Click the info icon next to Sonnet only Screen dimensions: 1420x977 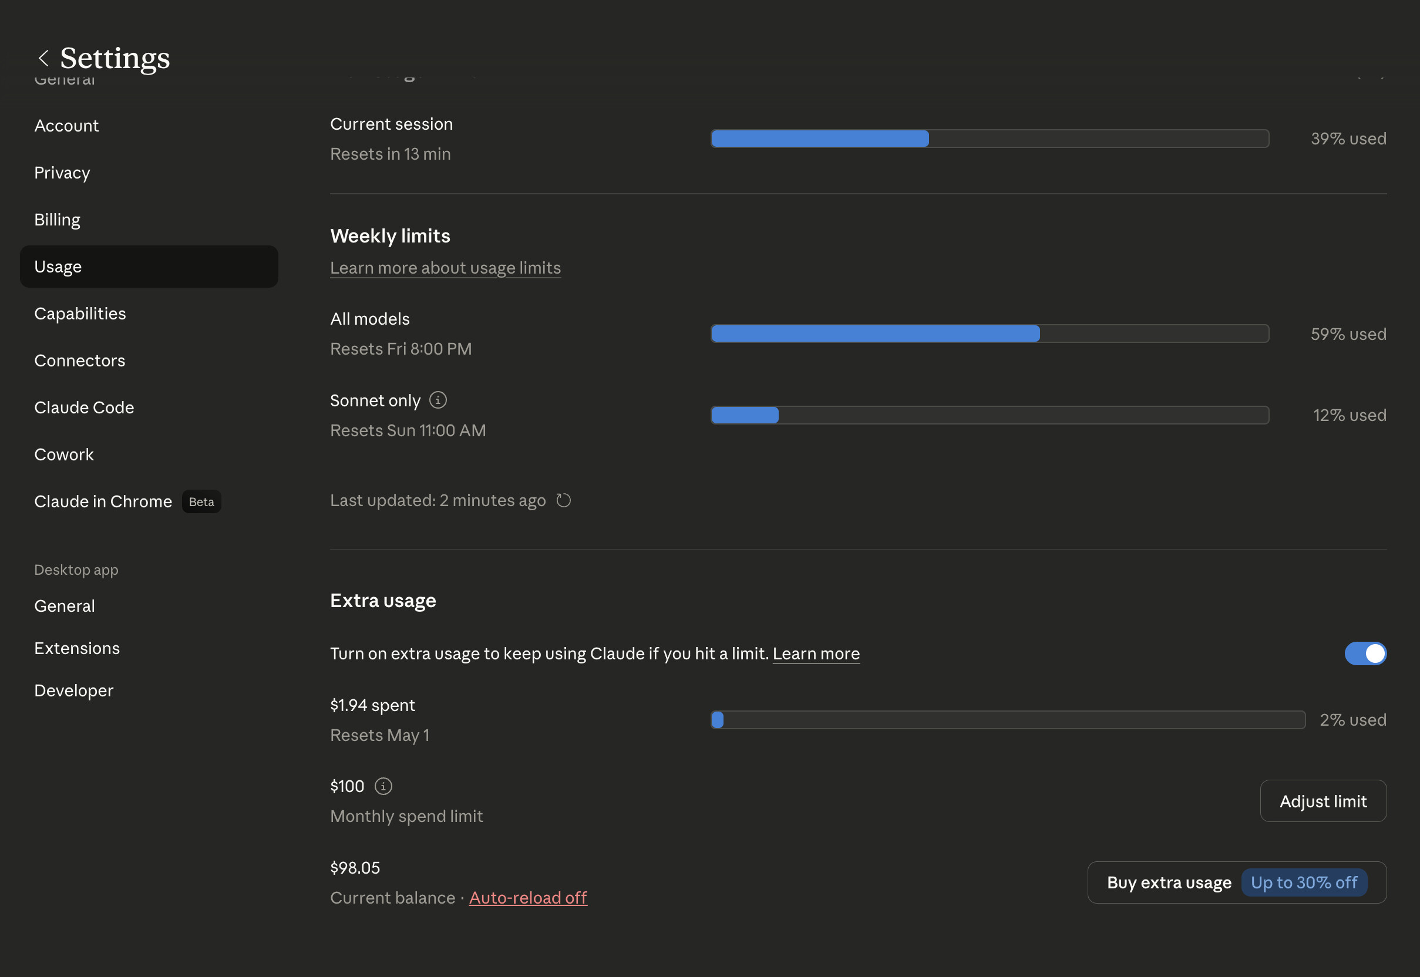point(438,400)
